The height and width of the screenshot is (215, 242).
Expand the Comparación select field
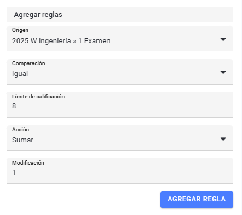[x=120, y=72]
